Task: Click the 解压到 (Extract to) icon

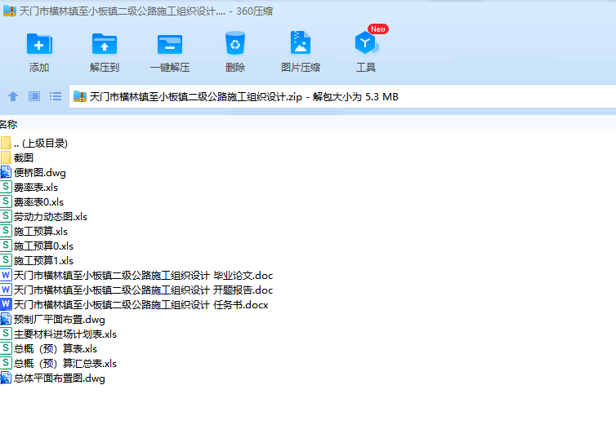Action: (104, 43)
